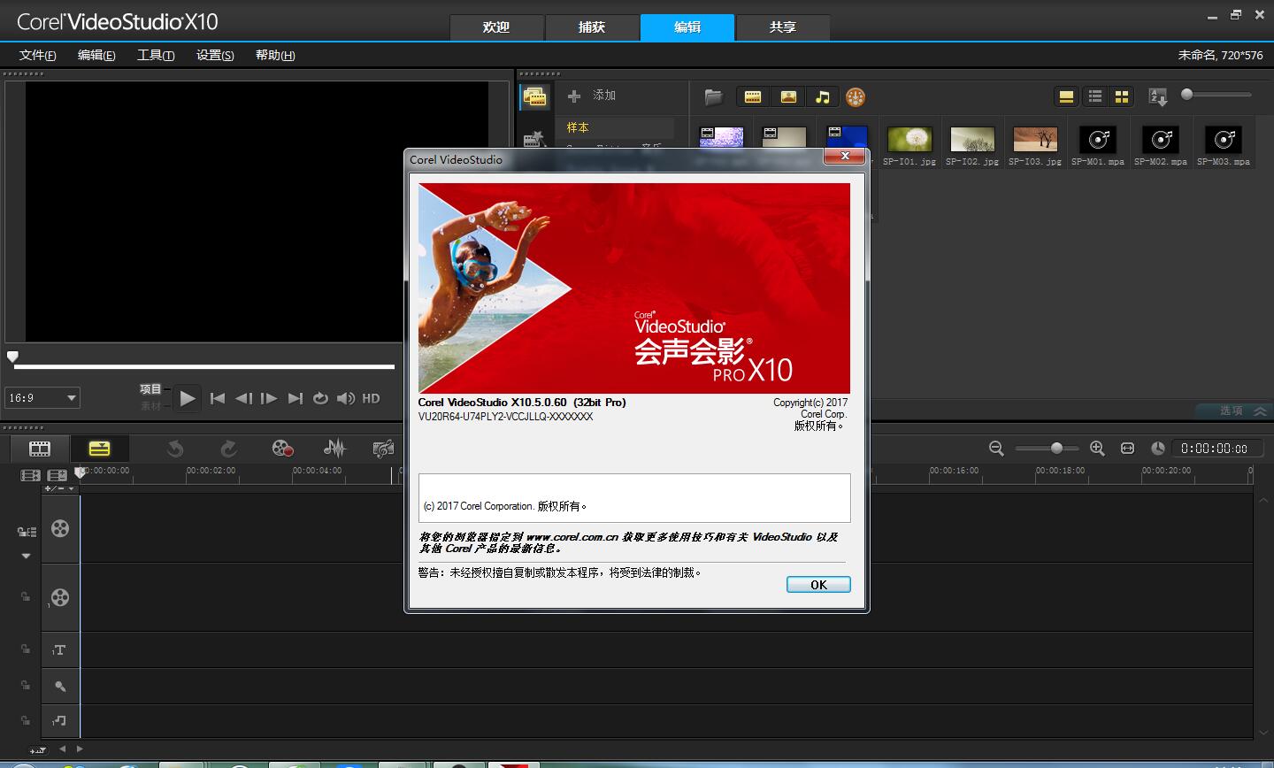Open the 文件(F) menu

[x=38, y=55]
